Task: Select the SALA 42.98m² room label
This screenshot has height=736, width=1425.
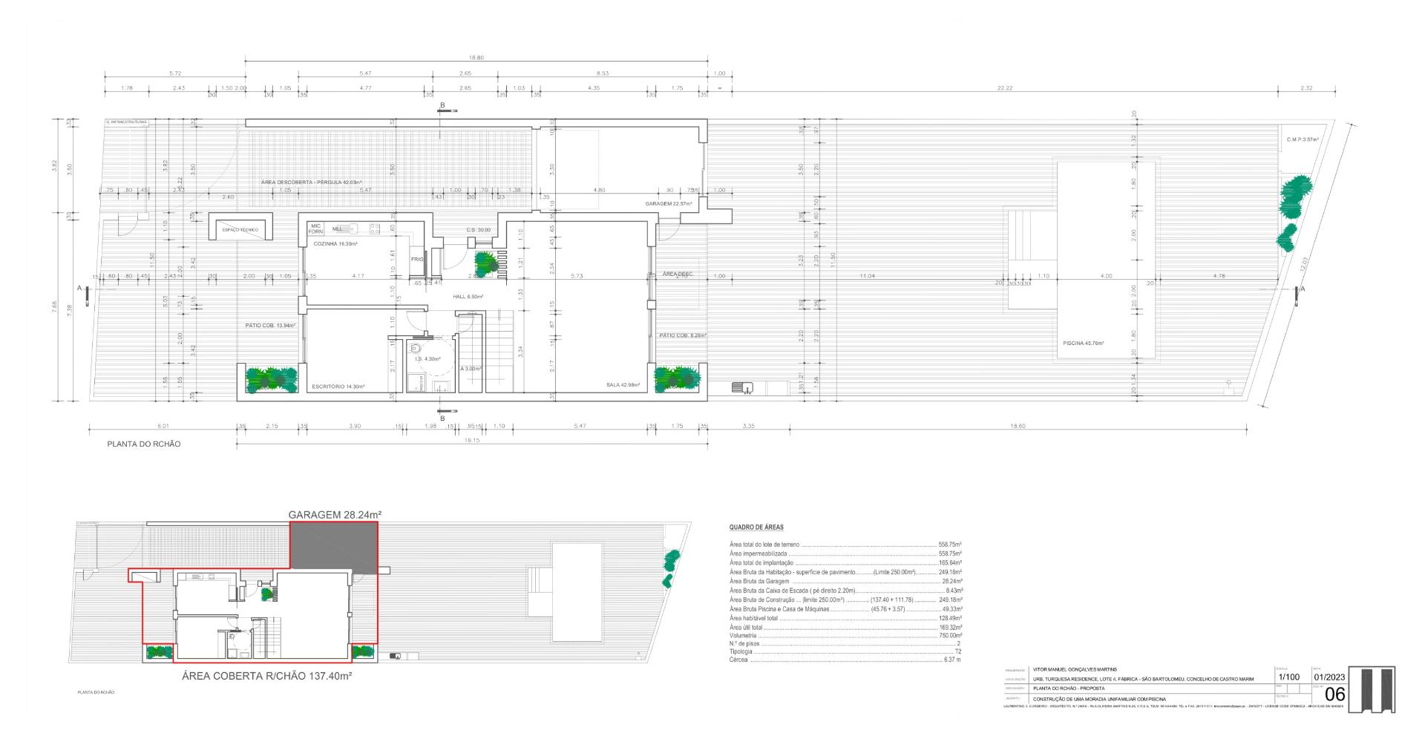Action: click(x=623, y=386)
